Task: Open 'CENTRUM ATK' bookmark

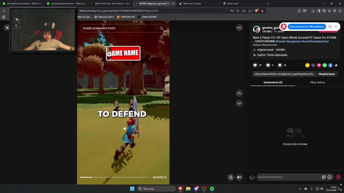Action: [126, 17]
